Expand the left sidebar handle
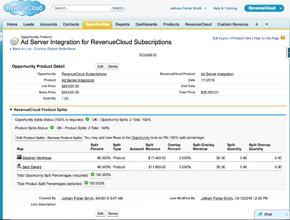290x220 pixels. click(1, 37)
